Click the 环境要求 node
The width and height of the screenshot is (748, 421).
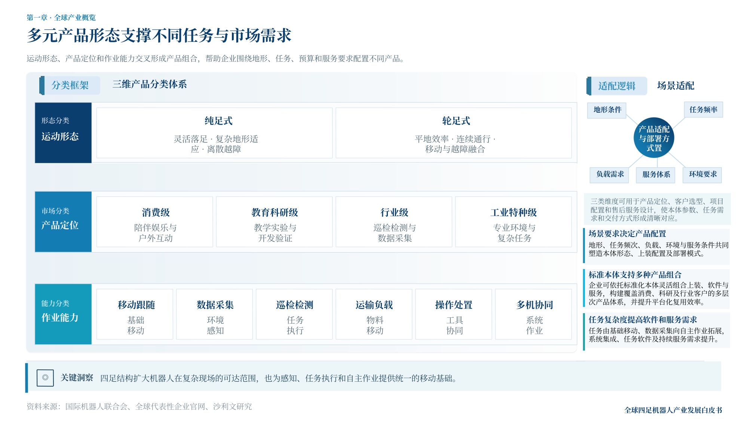702,174
